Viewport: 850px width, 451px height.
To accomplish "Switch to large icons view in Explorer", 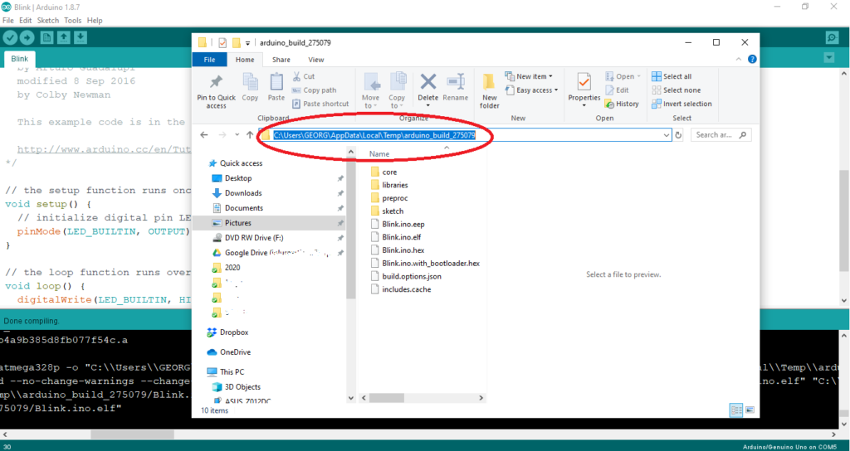I will pos(750,410).
